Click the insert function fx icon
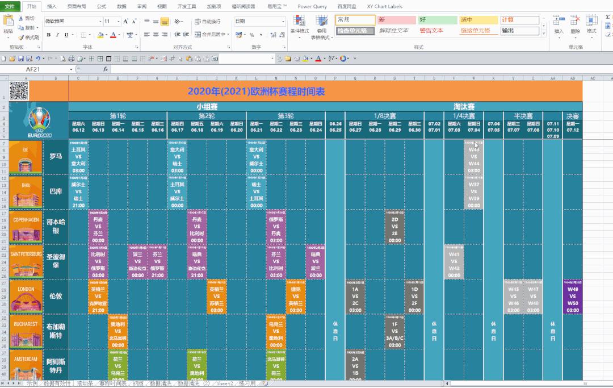Viewport: 613px width, 388px height. pyautogui.click(x=105, y=69)
